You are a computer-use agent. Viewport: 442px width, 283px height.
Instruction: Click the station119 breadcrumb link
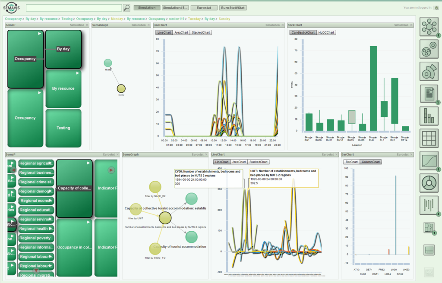pyautogui.click(x=177, y=19)
